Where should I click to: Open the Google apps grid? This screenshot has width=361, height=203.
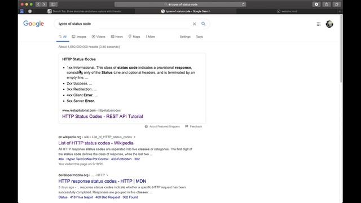(x=318, y=24)
